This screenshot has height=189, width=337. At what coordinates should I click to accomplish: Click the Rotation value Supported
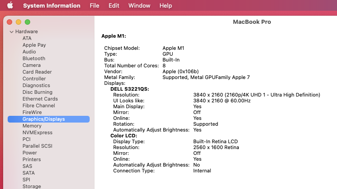[x=205, y=124]
